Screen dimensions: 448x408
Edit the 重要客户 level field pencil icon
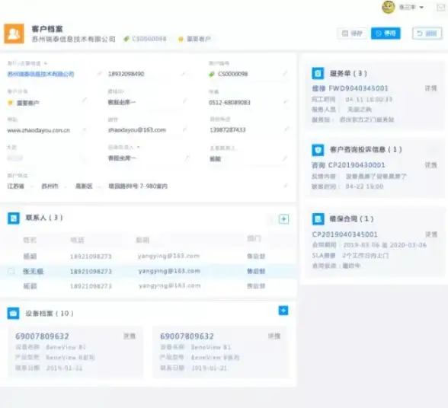point(85,100)
